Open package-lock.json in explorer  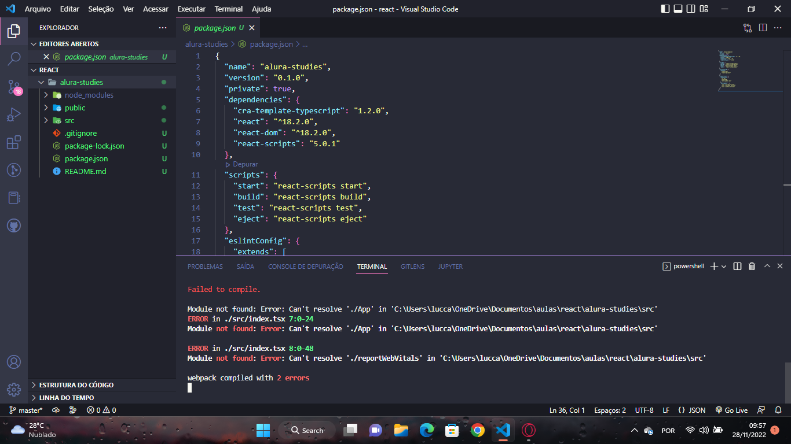102,146
